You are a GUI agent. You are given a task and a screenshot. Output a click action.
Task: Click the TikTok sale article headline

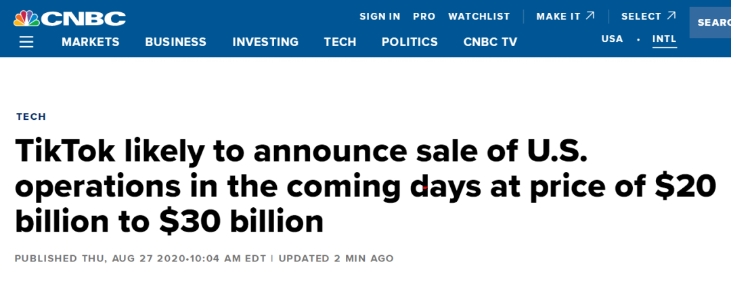(365, 186)
